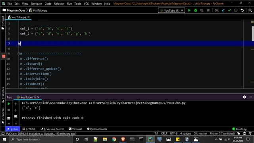Open the Python Console tool window

coord(97,129)
